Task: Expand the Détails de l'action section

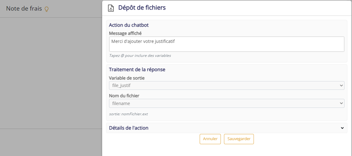Action: (226, 128)
